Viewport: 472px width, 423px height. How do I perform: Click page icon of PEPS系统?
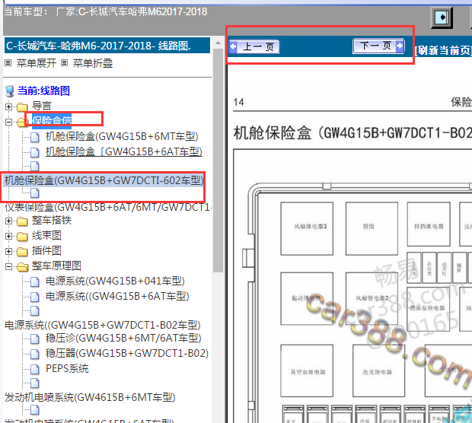[x=35, y=369]
